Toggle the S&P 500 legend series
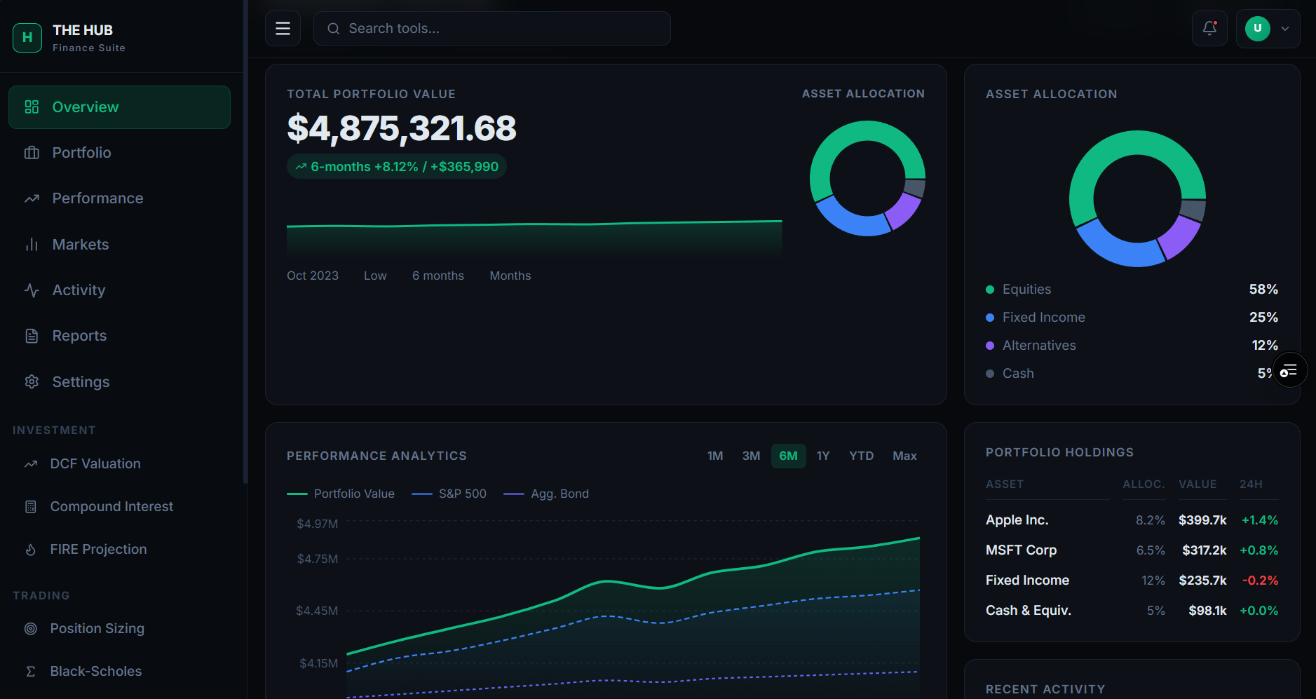 click(x=449, y=494)
